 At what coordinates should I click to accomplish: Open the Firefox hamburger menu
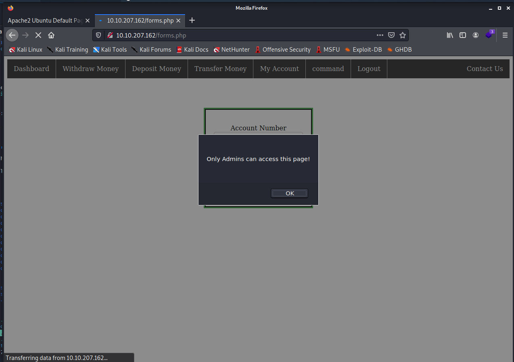pos(505,35)
